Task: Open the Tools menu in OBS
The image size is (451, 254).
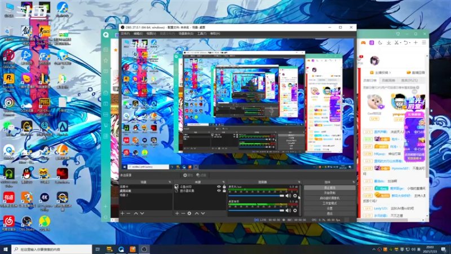Action: tap(202, 34)
